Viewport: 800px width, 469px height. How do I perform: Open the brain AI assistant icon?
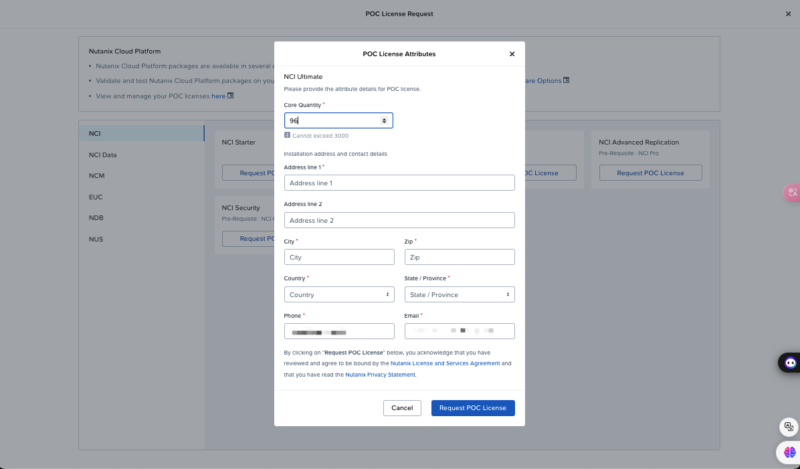[x=789, y=452]
